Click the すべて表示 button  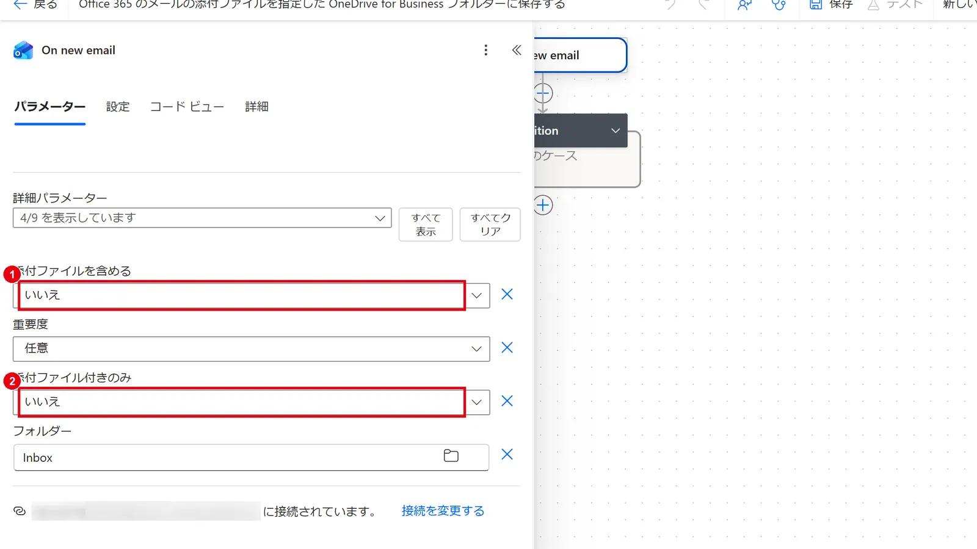pos(426,224)
